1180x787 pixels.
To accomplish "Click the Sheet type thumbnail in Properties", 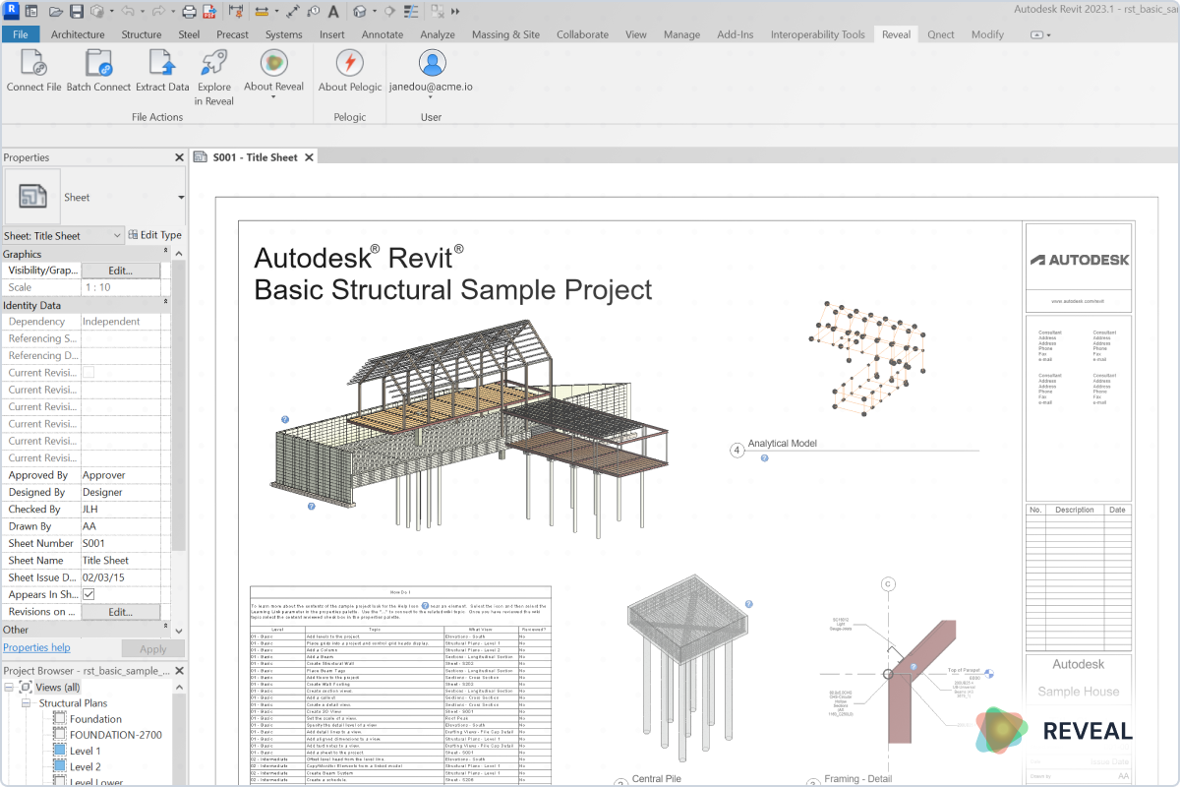I will tap(32, 197).
